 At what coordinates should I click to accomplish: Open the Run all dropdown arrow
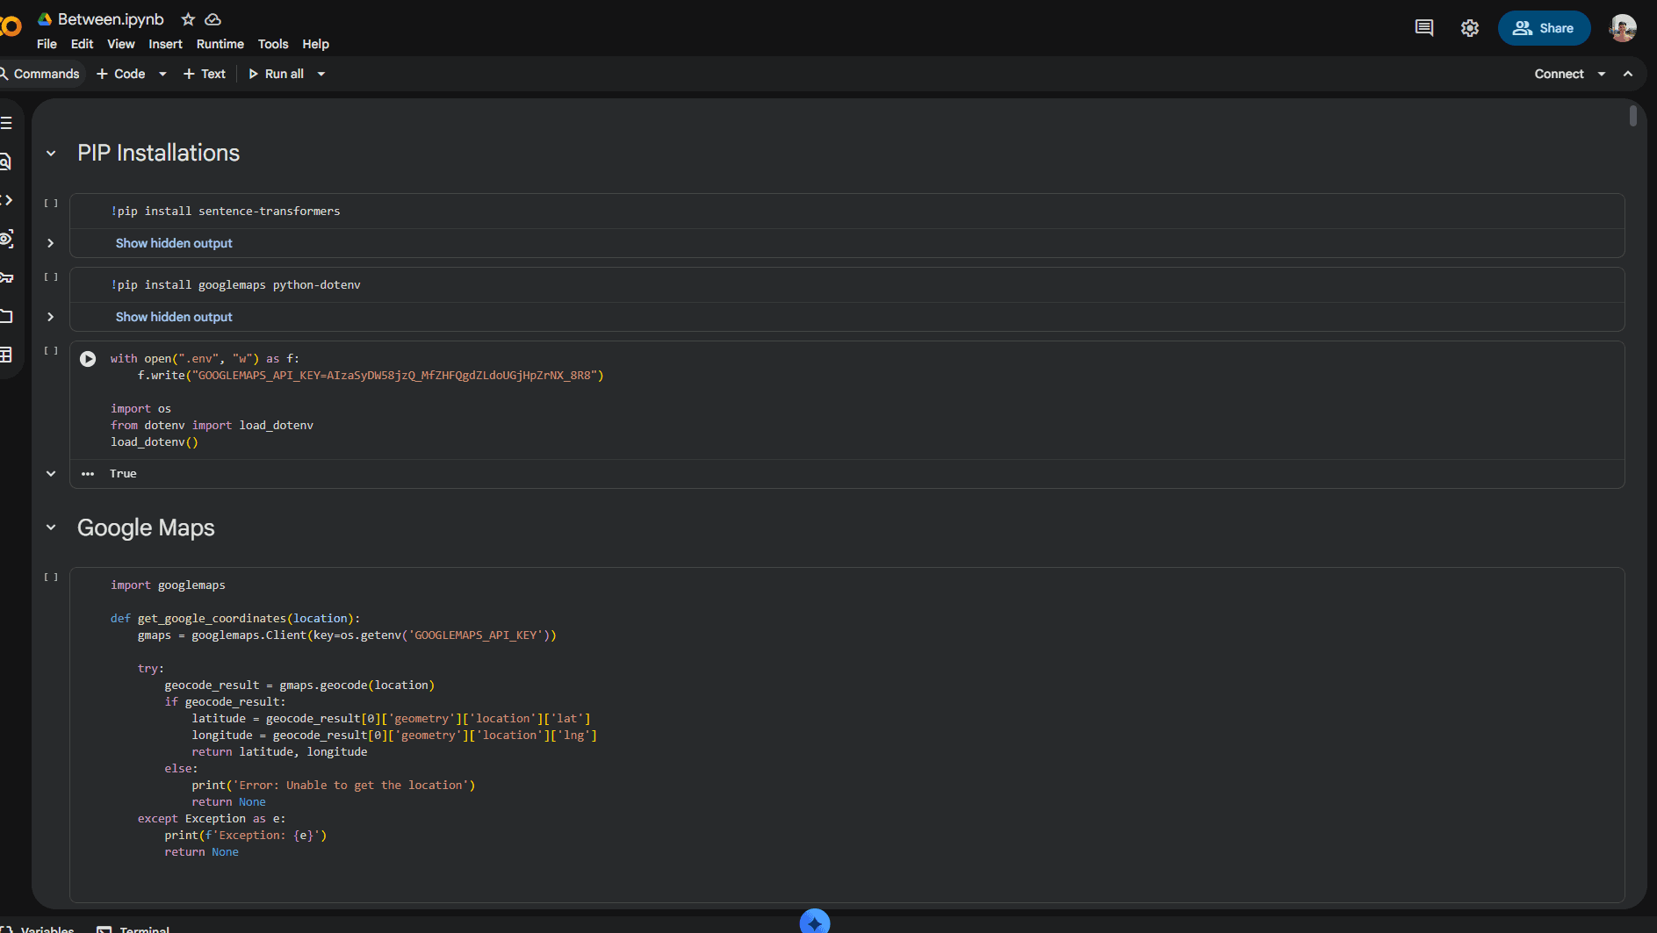point(321,74)
